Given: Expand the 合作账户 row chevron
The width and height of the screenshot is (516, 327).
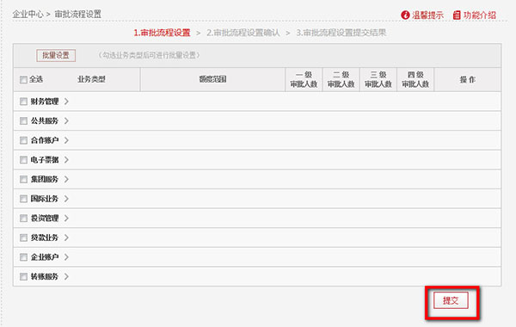Looking at the screenshot, I should click(66, 140).
